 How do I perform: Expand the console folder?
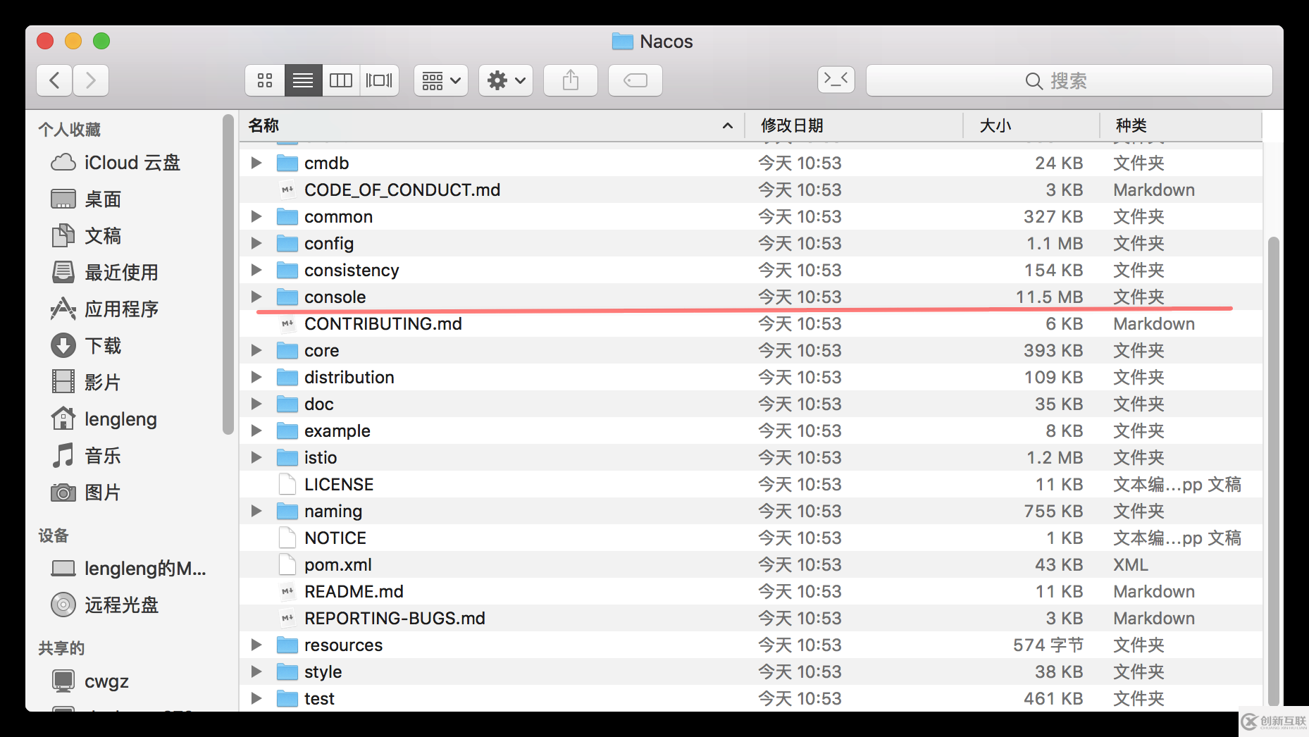tap(256, 297)
